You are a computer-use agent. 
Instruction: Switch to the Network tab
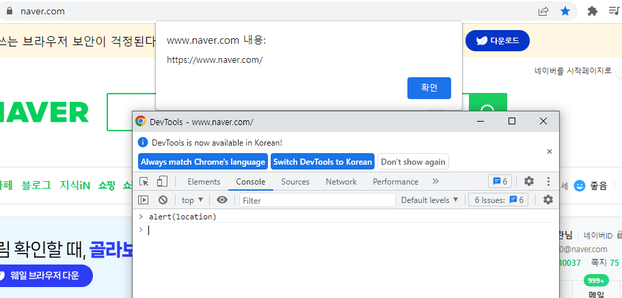coord(341,182)
